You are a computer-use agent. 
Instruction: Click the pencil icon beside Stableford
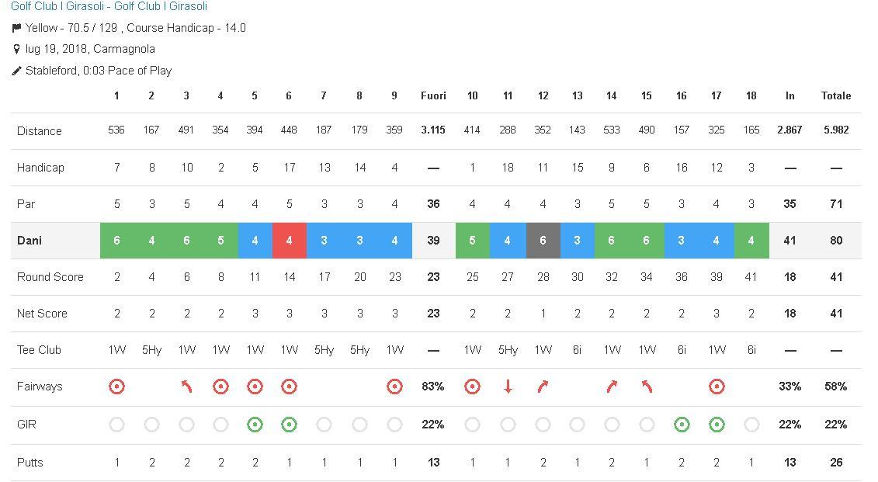[16, 71]
